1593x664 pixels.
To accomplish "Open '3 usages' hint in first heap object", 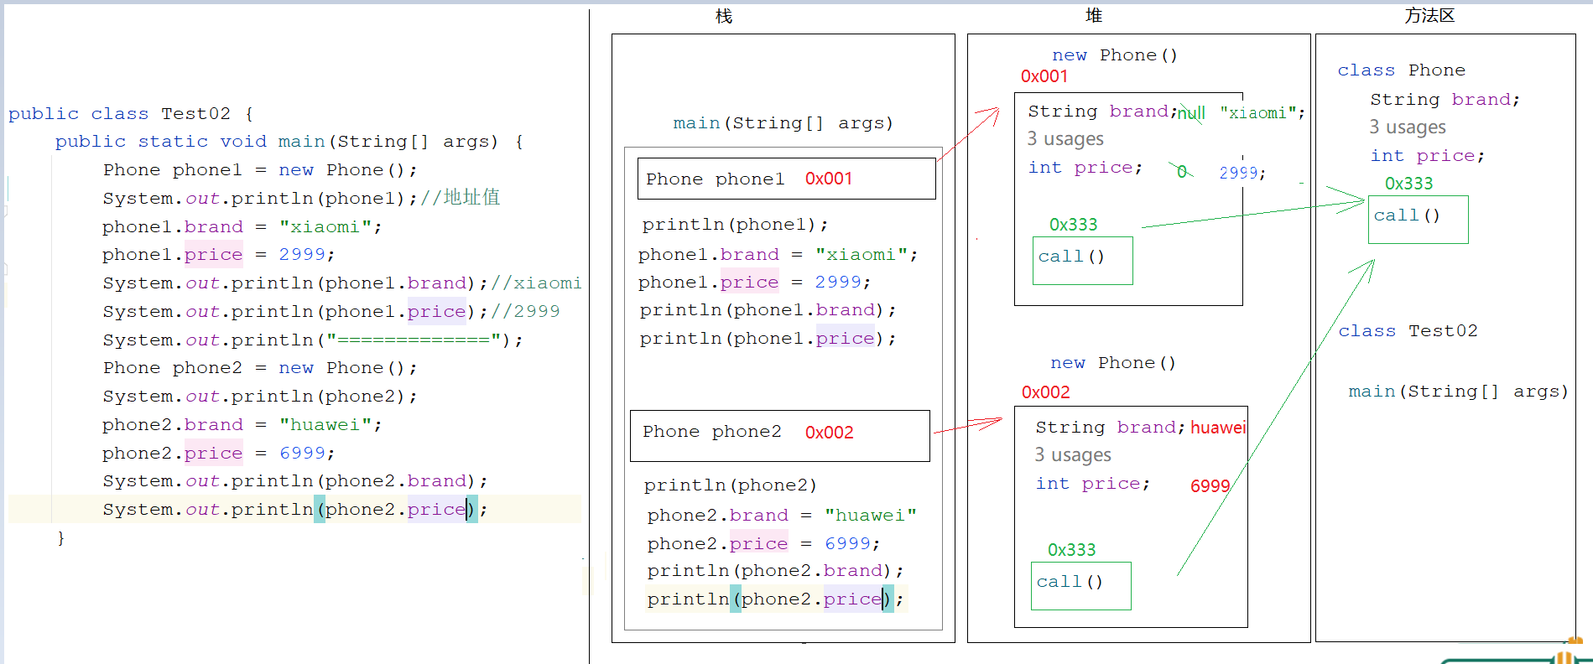I will click(x=1065, y=139).
